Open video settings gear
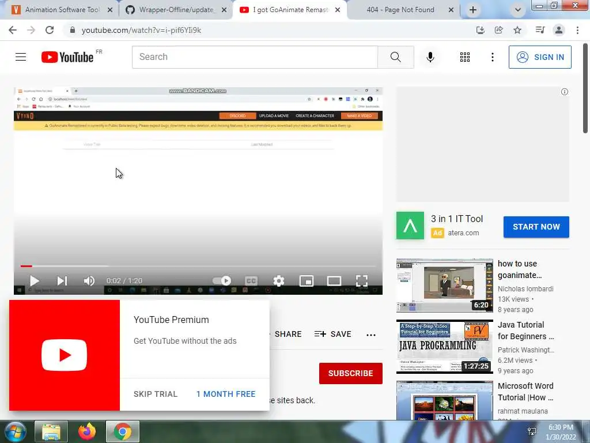This screenshot has height=443, width=590. (278, 281)
